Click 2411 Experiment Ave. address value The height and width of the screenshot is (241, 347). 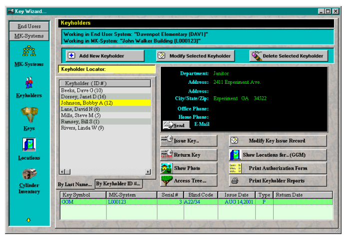(237, 82)
